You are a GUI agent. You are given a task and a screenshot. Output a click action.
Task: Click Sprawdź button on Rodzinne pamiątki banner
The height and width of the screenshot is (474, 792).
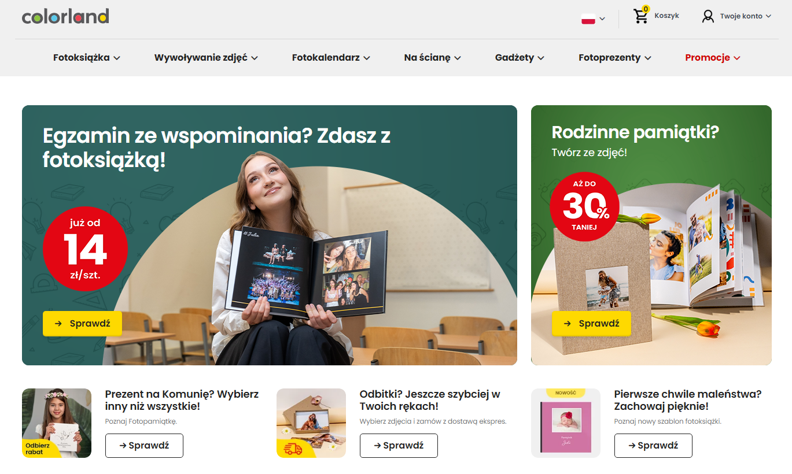point(591,324)
